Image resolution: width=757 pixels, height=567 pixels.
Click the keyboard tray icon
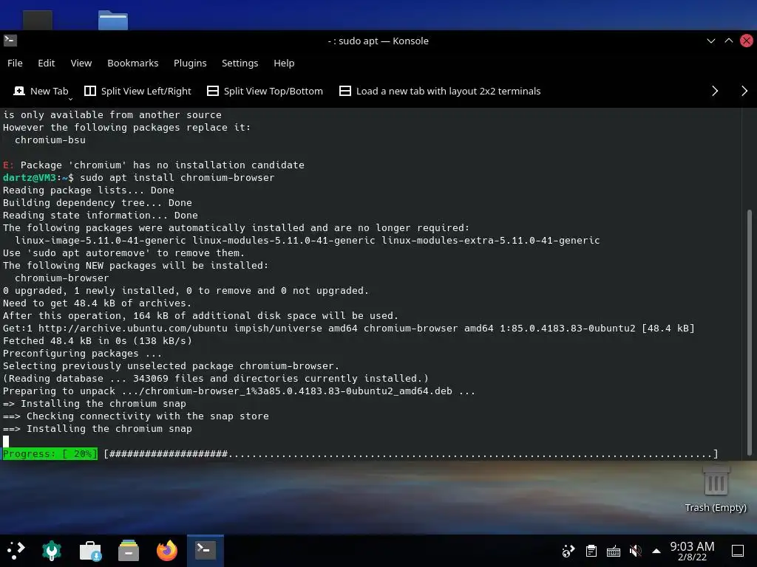[614, 551]
